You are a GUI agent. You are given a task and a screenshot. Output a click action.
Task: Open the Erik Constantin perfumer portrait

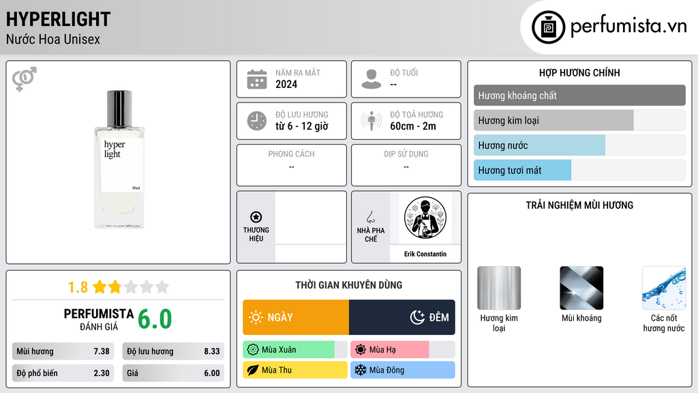425,218
